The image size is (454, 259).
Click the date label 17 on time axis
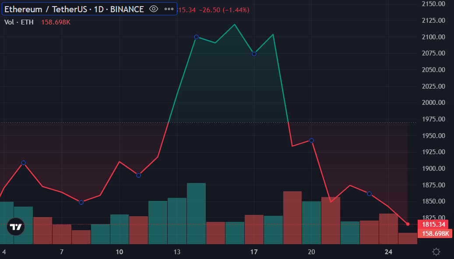tap(254, 252)
